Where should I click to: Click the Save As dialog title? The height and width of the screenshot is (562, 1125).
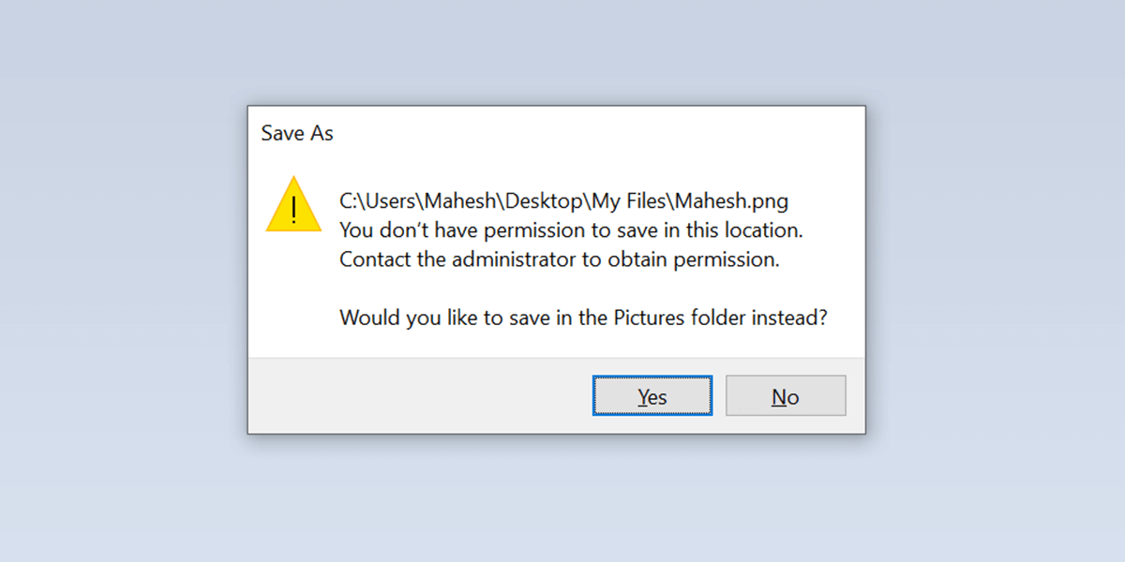pos(297,133)
